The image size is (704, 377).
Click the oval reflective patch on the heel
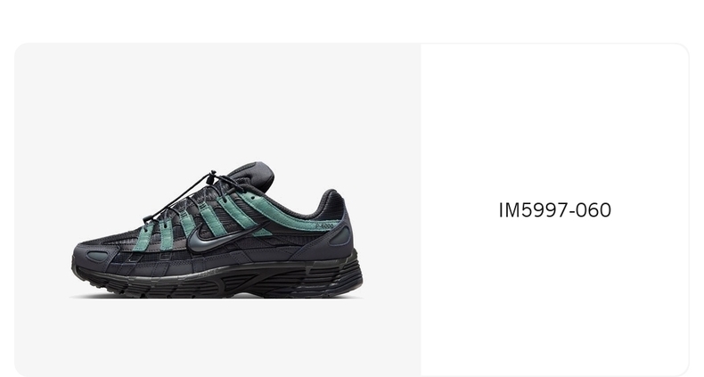pos(339,236)
